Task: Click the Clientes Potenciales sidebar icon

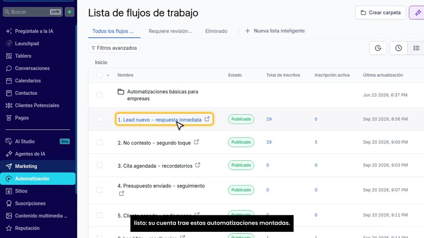Action: pos(9,106)
